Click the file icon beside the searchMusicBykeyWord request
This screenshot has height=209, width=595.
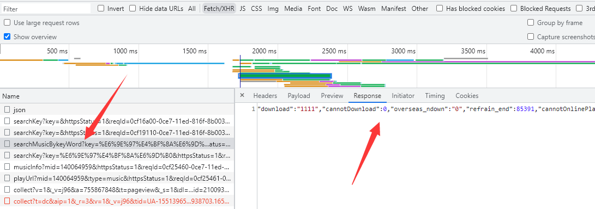[x=7, y=144]
